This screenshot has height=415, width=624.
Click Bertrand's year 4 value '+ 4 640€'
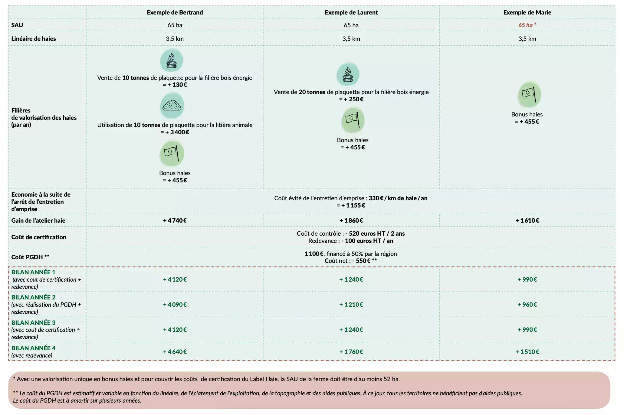click(175, 352)
